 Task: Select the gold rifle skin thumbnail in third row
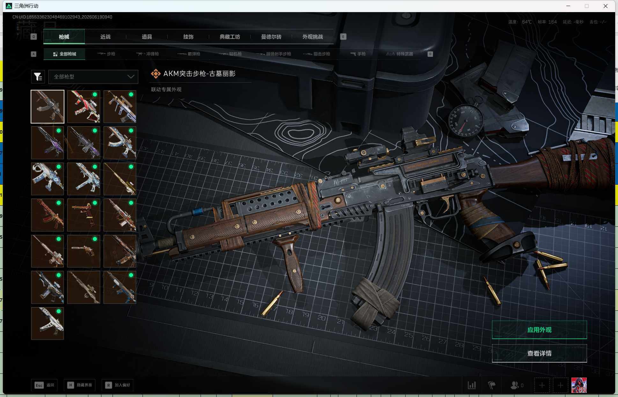(120, 179)
